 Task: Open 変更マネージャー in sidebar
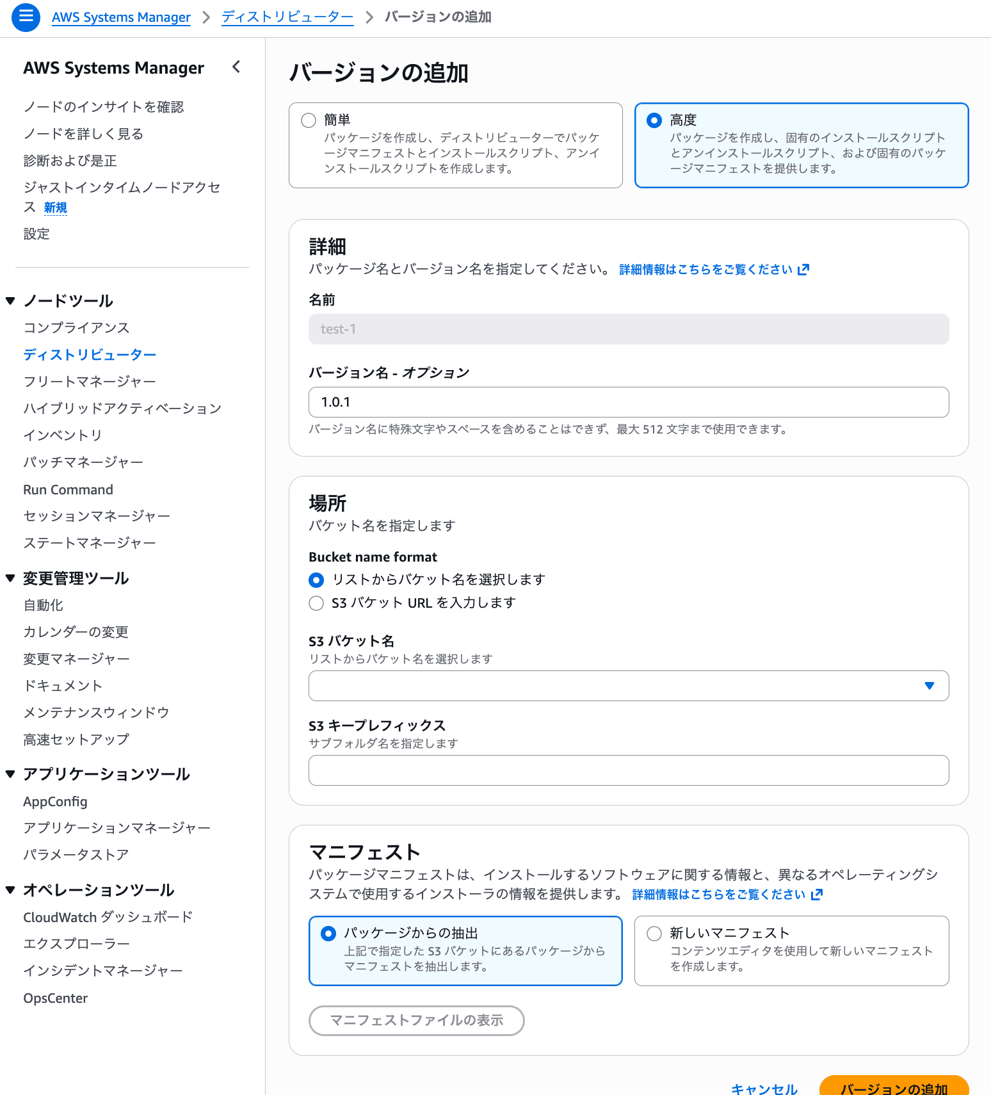pyautogui.click(x=76, y=659)
